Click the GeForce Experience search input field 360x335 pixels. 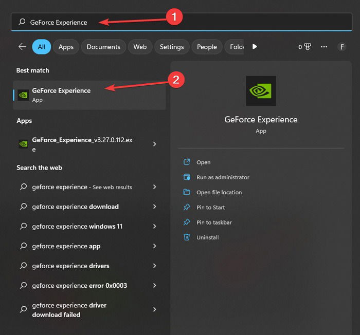tap(182, 22)
